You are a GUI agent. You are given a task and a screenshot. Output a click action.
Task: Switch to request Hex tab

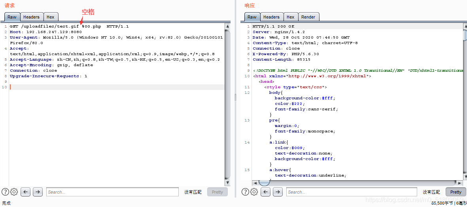tap(51, 17)
